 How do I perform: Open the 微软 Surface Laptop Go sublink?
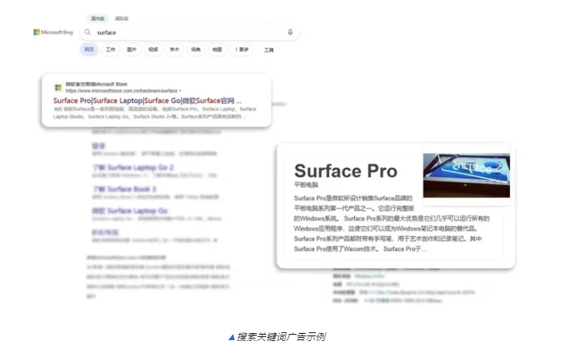(x=130, y=211)
